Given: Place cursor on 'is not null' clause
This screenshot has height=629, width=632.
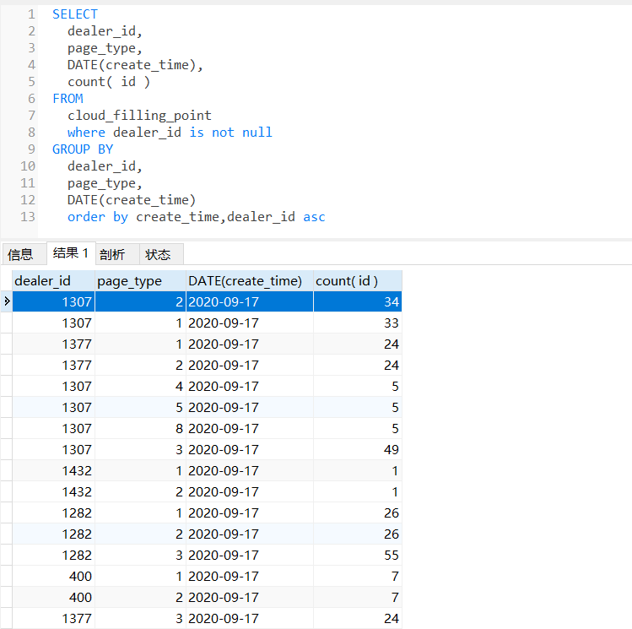Looking at the screenshot, I should coord(231,133).
